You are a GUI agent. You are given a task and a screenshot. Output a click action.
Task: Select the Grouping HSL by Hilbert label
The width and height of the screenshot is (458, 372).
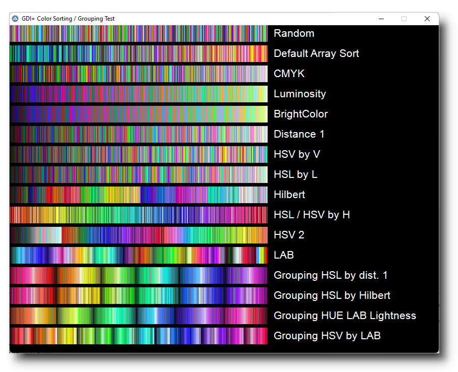click(x=332, y=295)
